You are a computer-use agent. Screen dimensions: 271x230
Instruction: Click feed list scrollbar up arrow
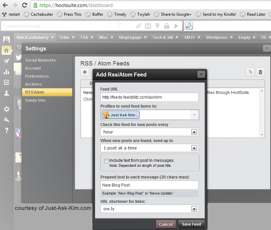pos(262,91)
